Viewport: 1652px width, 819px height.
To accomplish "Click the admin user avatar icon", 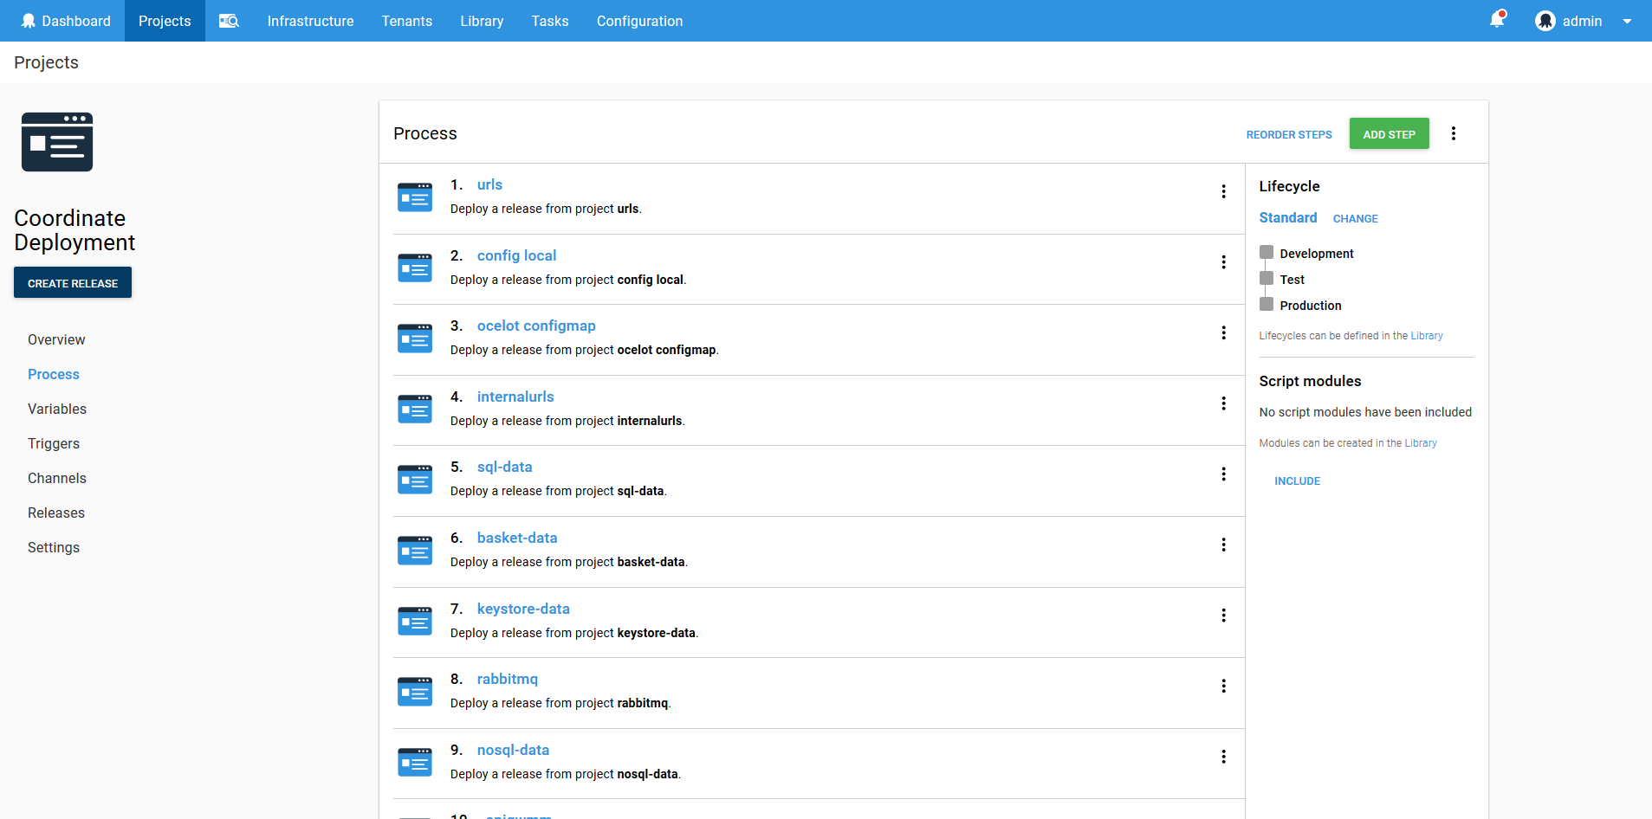I will click(x=1545, y=20).
